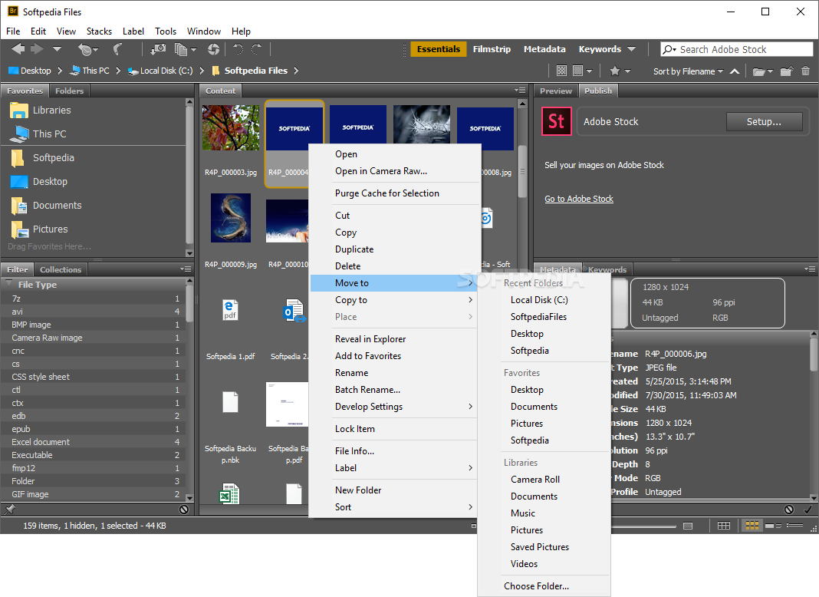Switch to the Preview panel tab
Viewport: 819px width, 597px height.
(x=556, y=91)
